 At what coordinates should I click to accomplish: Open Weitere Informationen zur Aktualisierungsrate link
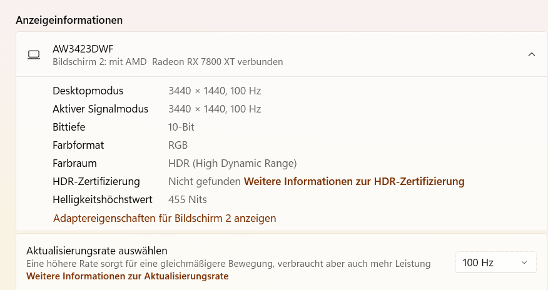click(127, 276)
